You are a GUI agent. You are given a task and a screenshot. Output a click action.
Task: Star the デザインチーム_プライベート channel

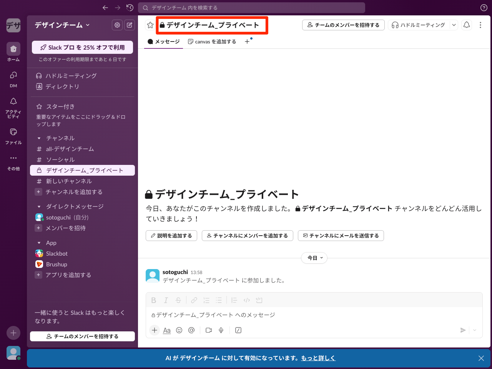pyautogui.click(x=150, y=25)
